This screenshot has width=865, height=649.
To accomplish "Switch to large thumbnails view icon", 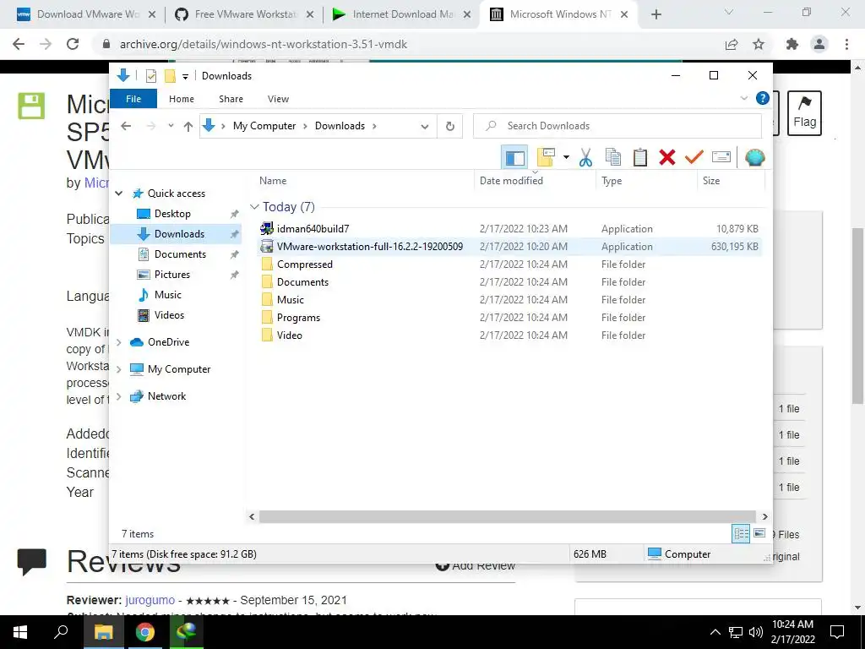I will click(x=759, y=533).
